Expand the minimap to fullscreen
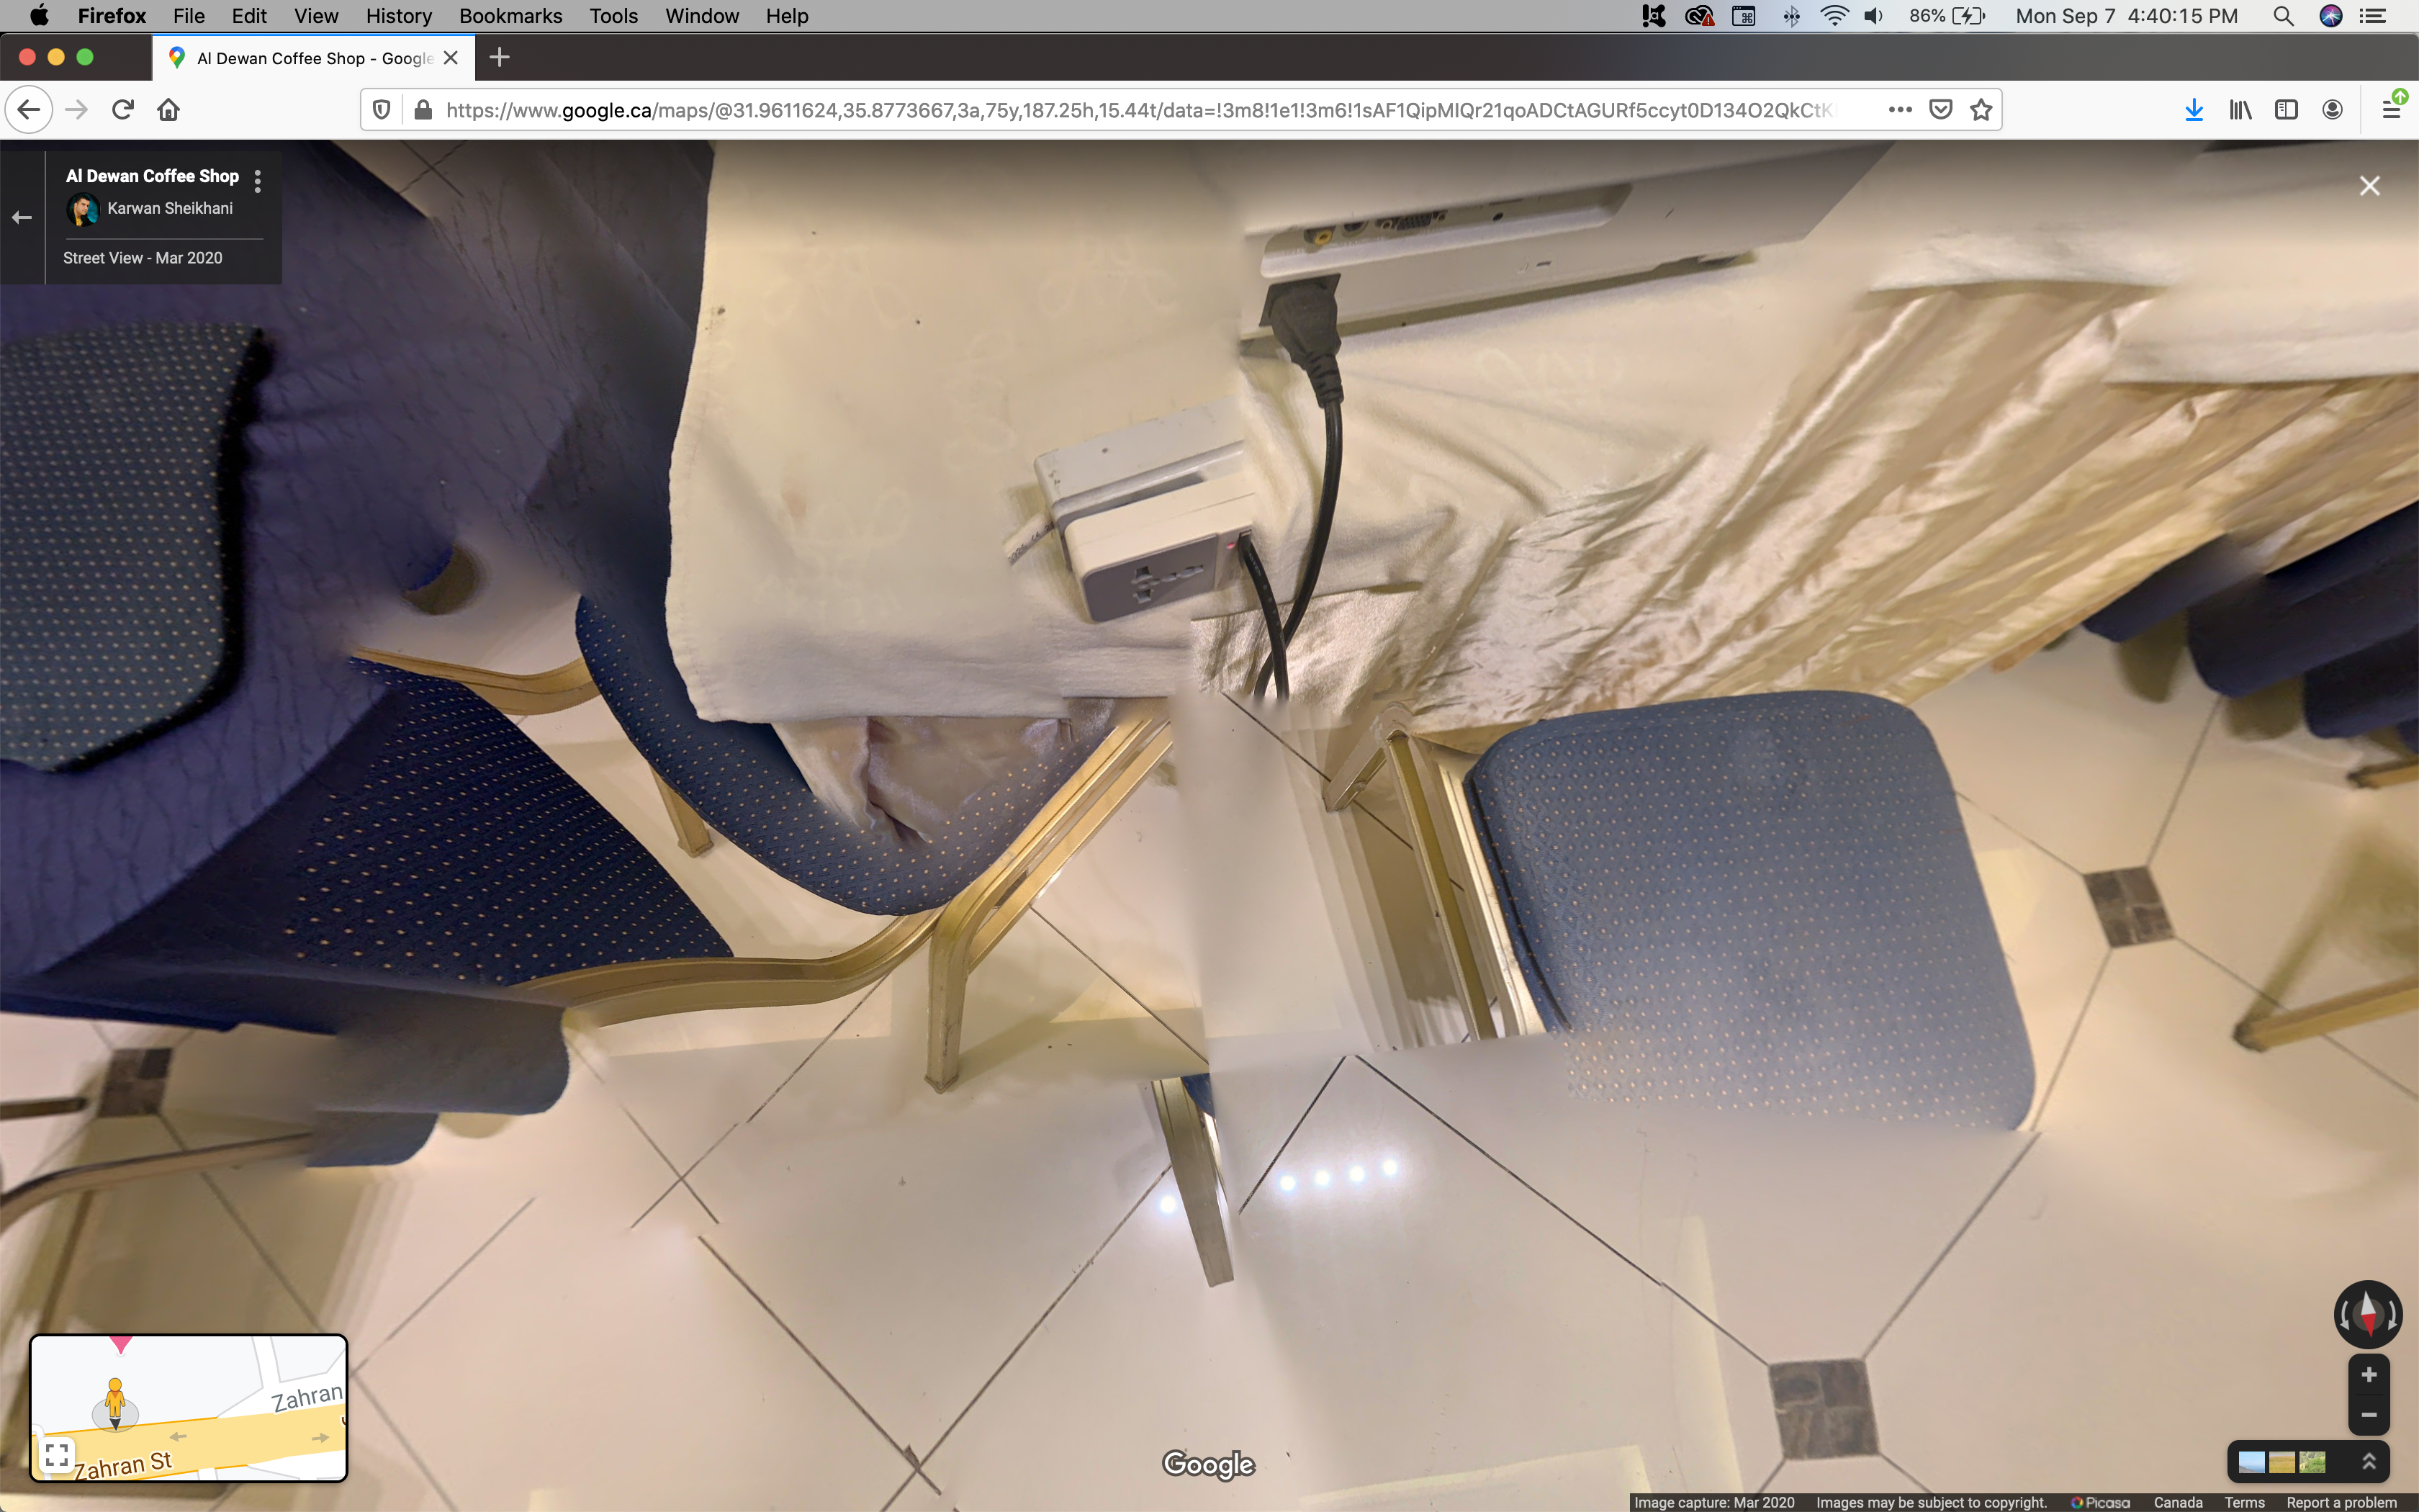This screenshot has height=1512, width=2419. click(x=57, y=1455)
